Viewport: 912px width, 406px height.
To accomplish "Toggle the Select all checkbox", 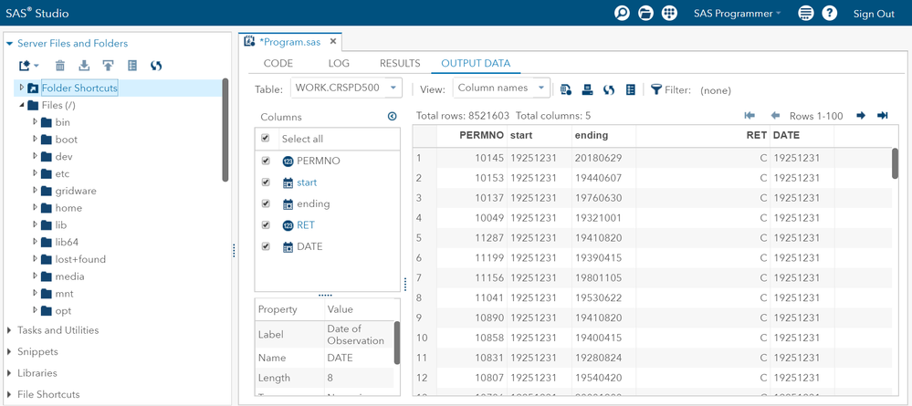I will 266,139.
